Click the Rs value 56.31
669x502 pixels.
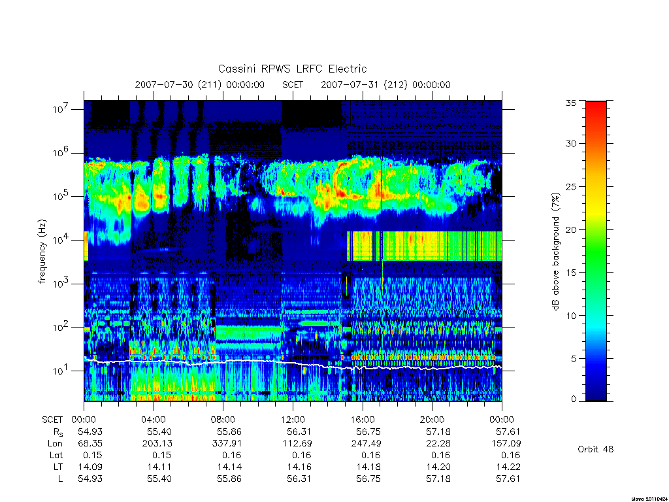(299, 432)
